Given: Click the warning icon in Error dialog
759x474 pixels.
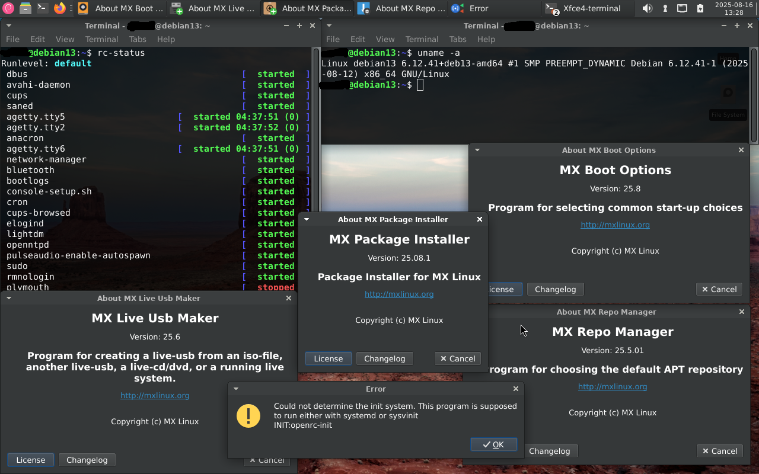Looking at the screenshot, I should [x=248, y=415].
